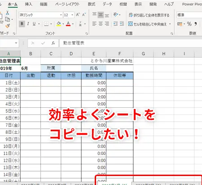Open the 標準 number format box

pos(189,15)
